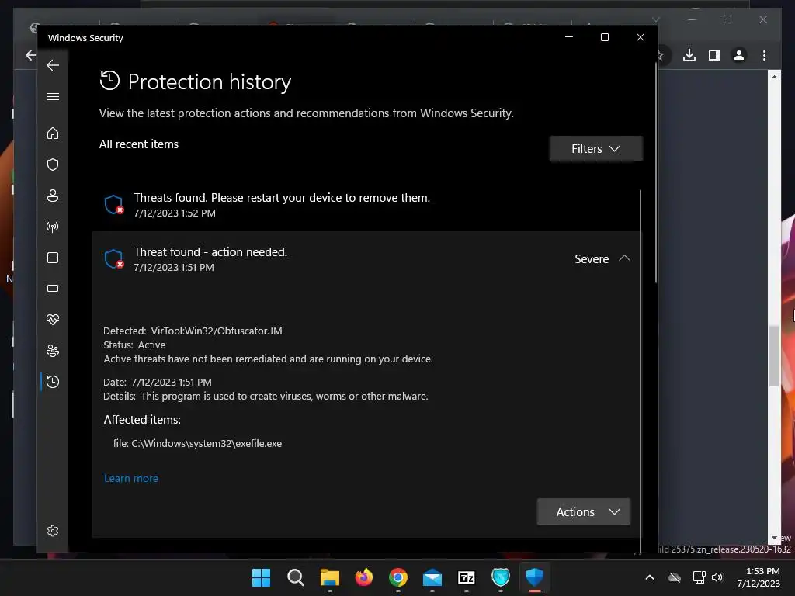
Task: Open the Filters dropdown
Action: pos(595,148)
